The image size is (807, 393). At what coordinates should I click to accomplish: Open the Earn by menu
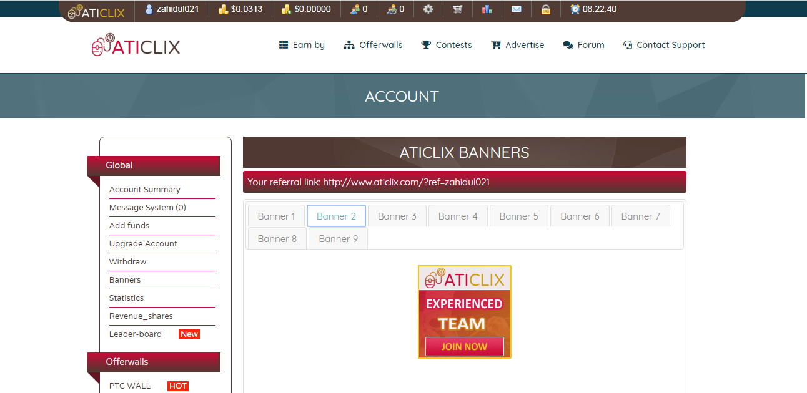point(302,45)
